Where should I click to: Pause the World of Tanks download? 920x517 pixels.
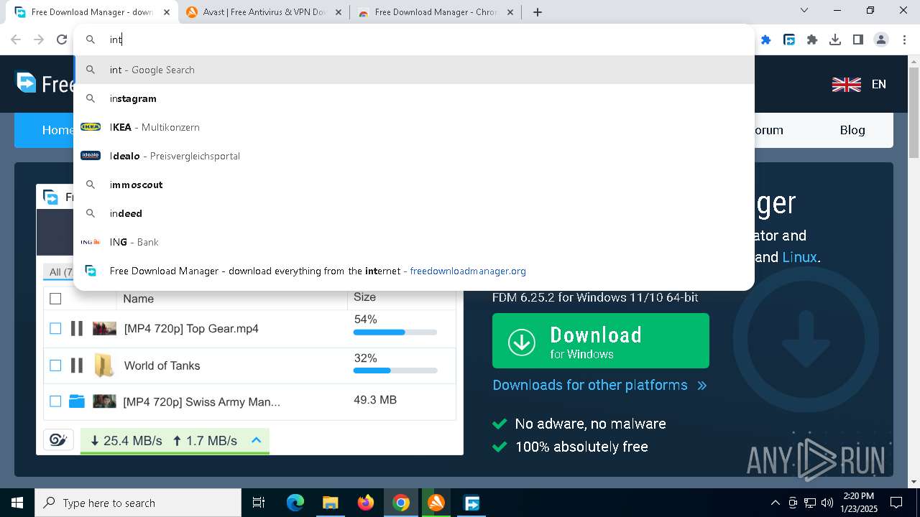tap(76, 365)
